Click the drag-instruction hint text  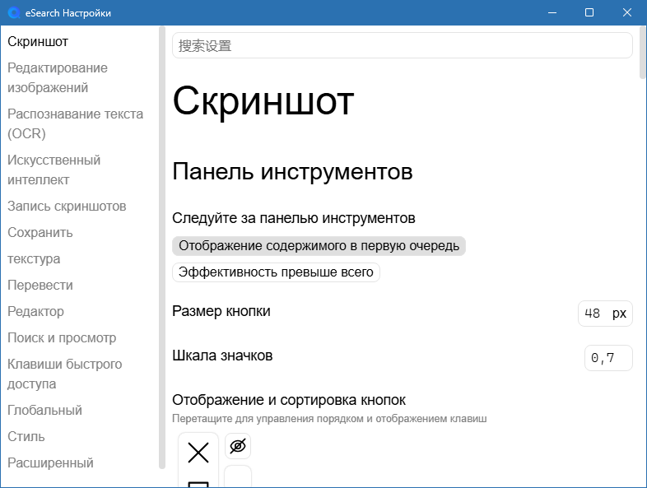pos(329,419)
